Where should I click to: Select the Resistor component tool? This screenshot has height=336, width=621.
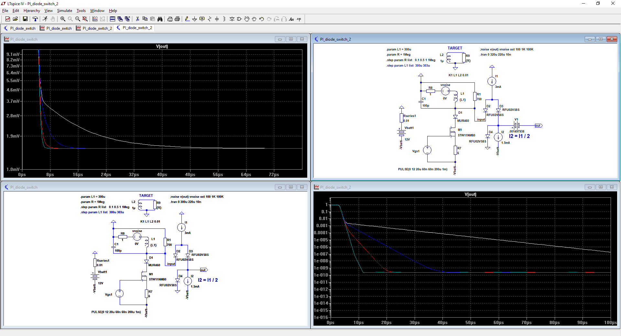point(210,19)
